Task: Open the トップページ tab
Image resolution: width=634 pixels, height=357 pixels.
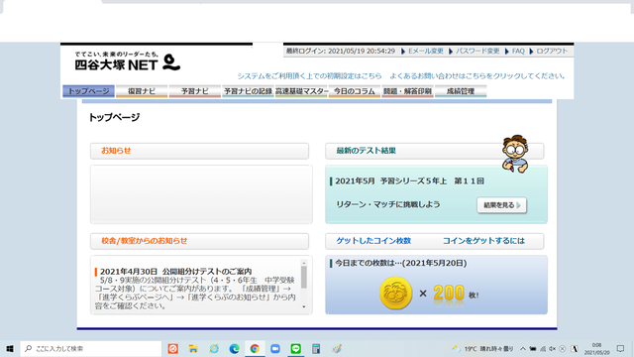Action: click(x=88, y=91)
